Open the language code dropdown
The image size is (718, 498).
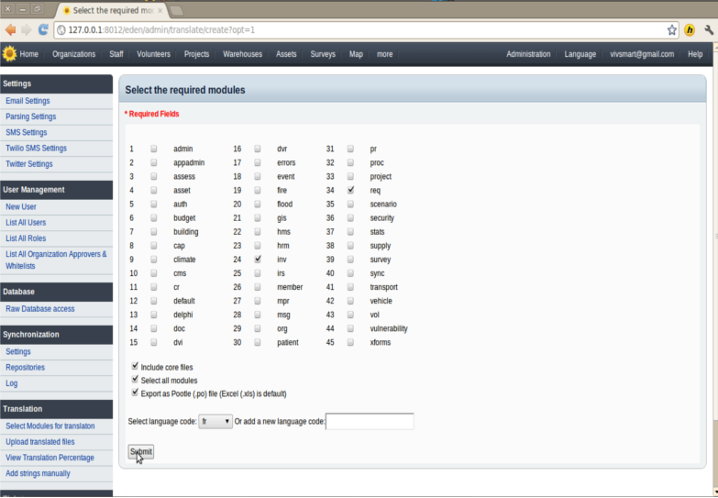tap(215, 422)
